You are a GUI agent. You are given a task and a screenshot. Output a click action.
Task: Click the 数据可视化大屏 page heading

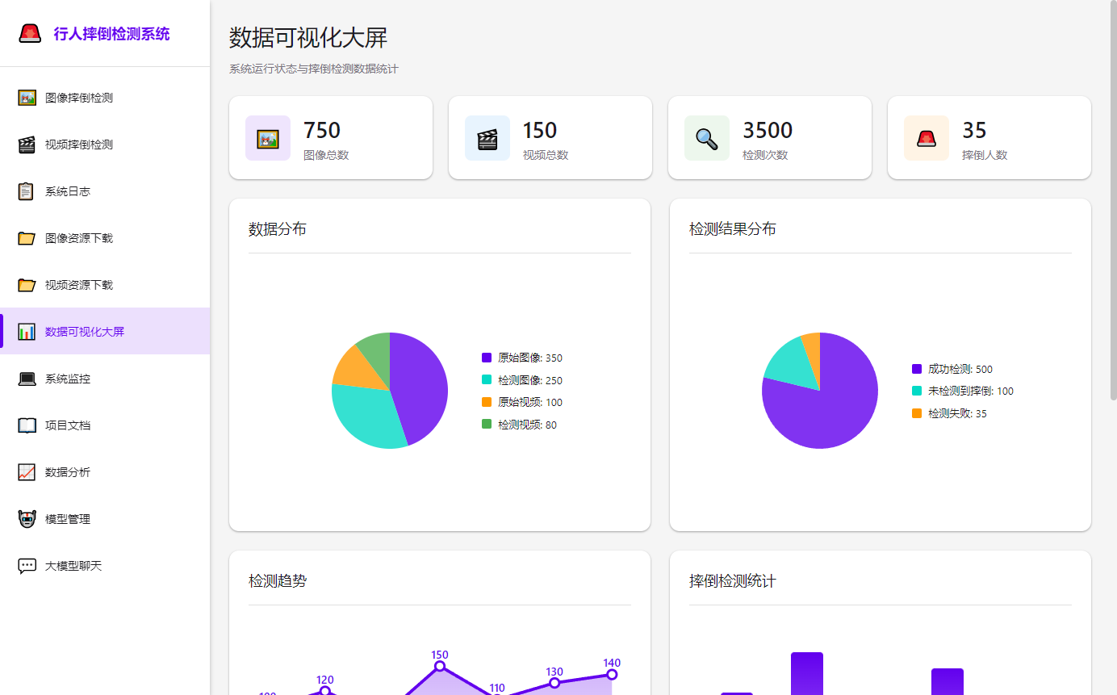(308, 38)
